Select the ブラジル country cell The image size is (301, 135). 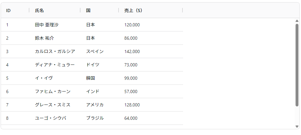pyautogui.click(x=99, y=118)
